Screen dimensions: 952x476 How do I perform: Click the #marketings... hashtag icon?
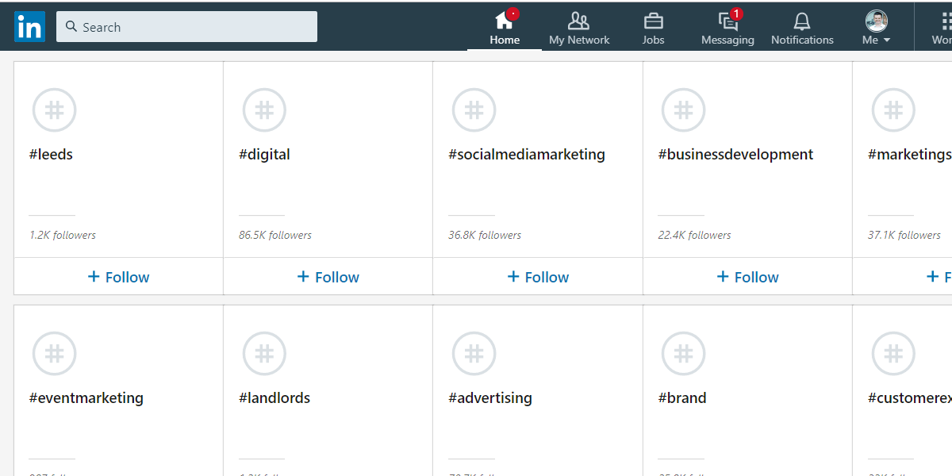pyautogui.click(x=893, y=110)
